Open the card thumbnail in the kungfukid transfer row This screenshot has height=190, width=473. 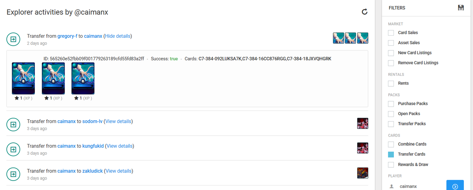363,148
